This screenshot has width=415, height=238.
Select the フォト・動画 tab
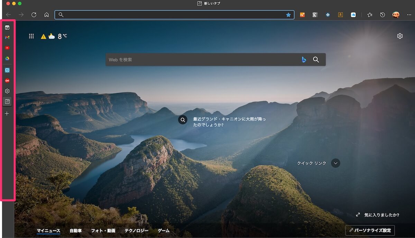(103, 231)
